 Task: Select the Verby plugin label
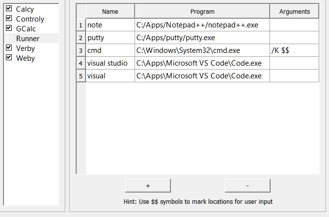[26, 48]
